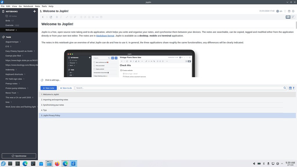Open the Note menu
The height and width of the screenshot is (167, 297).
point(37,6)
